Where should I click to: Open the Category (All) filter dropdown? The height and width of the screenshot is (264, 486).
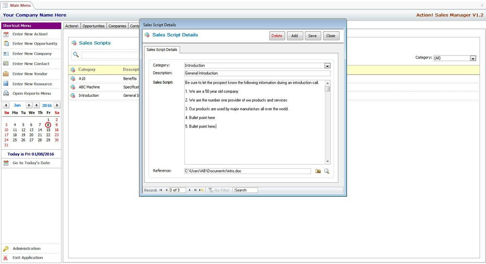coord(473,58)
